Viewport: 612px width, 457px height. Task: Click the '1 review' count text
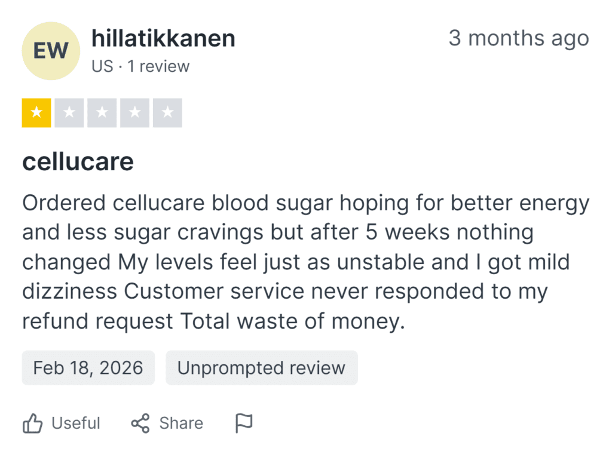tap(158, 66)
